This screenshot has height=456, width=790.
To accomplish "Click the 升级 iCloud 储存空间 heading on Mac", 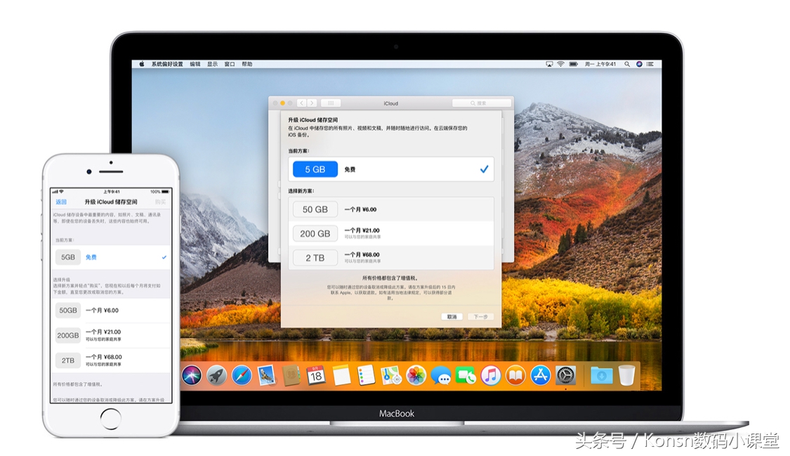I will (x=313, y=120).
